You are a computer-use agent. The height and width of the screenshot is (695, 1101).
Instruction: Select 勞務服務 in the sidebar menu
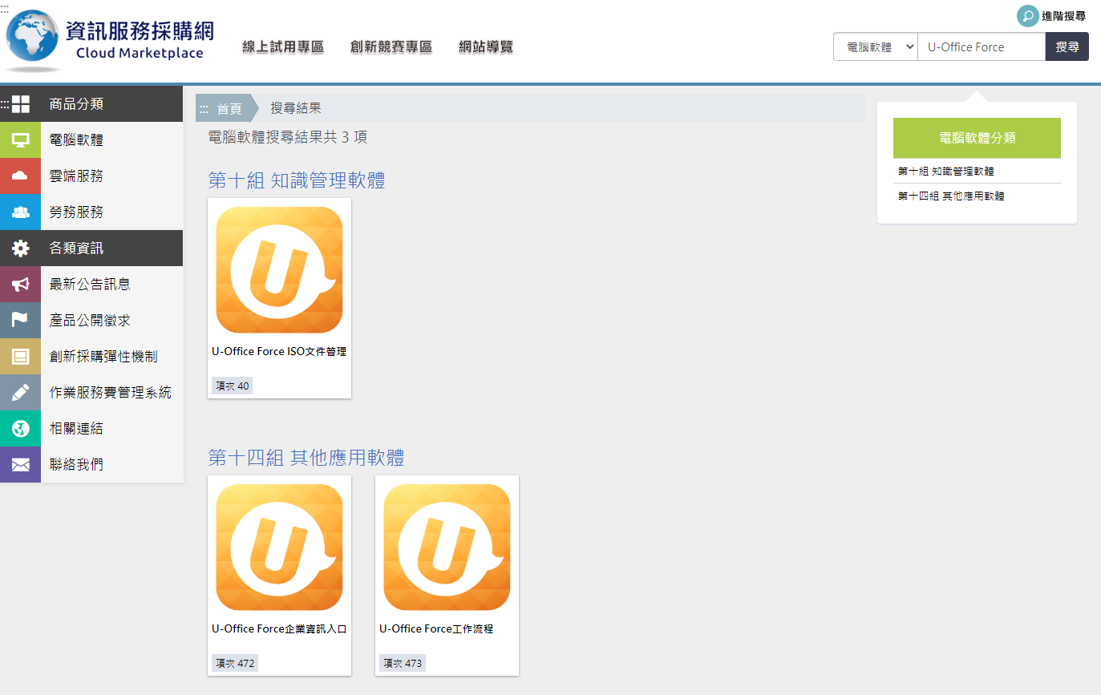click(76, 212)
